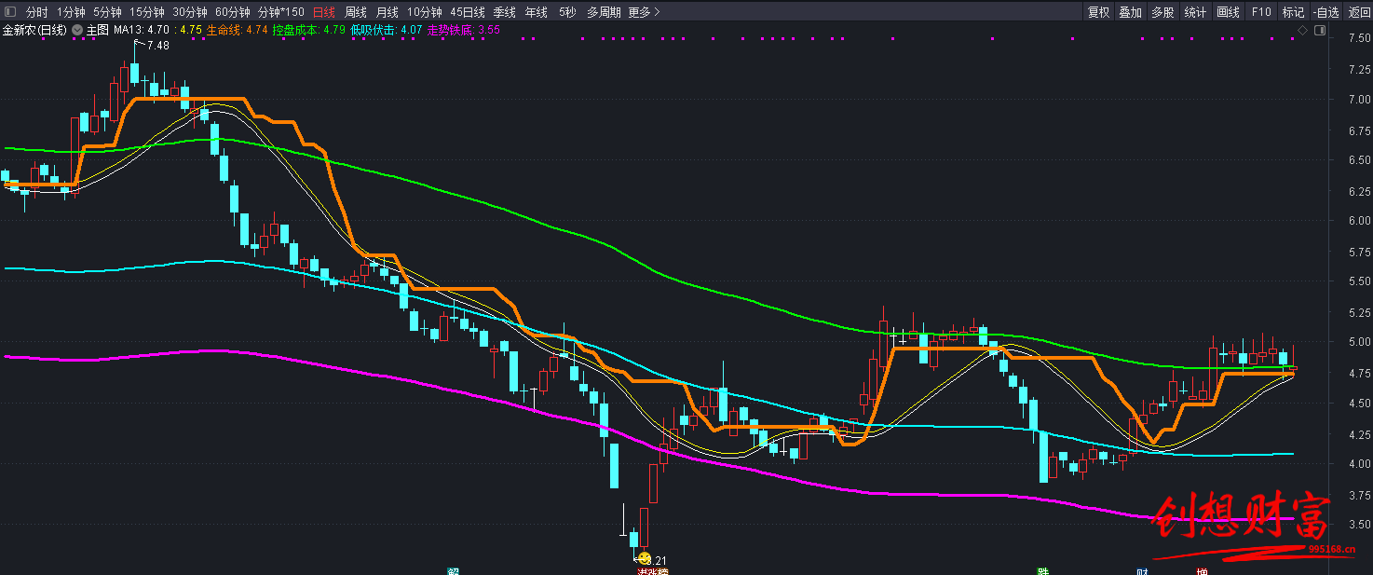This screenshot has height=575, width=1373.
Task: Click the -自选 watchlist button
Action: (x=1326, y=12)
